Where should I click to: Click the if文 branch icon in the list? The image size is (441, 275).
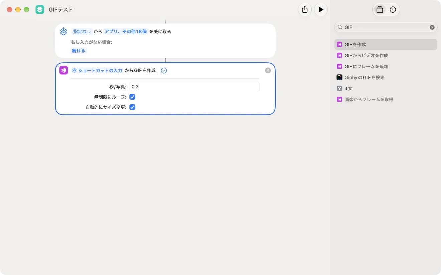(339, 88)
